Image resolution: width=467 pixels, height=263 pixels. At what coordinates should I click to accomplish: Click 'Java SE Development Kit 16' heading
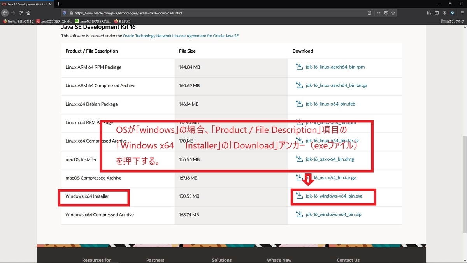coord(98,27)
